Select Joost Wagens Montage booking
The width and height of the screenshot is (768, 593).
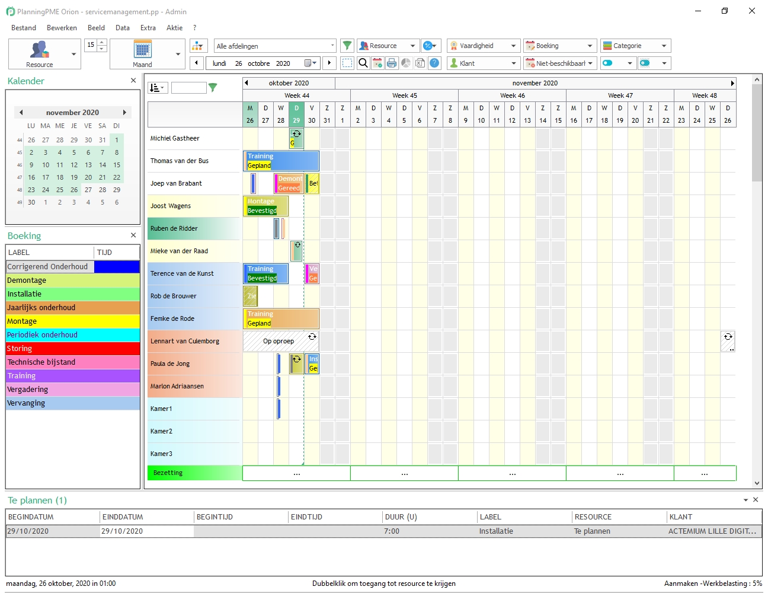click(266, 206)
